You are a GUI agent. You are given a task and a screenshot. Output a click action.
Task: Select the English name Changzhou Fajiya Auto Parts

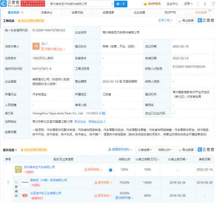point(58,113)
